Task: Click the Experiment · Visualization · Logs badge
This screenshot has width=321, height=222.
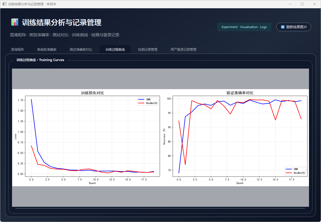Action: pyautogui.click(x=244, y=27)
